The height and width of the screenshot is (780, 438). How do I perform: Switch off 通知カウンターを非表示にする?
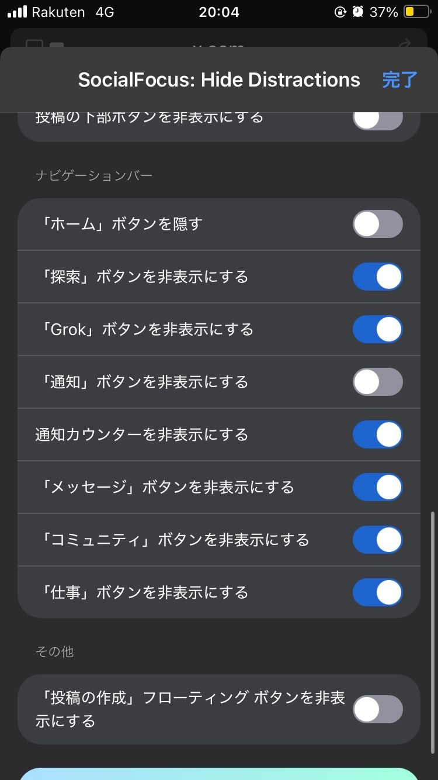(x=377, y=434)
